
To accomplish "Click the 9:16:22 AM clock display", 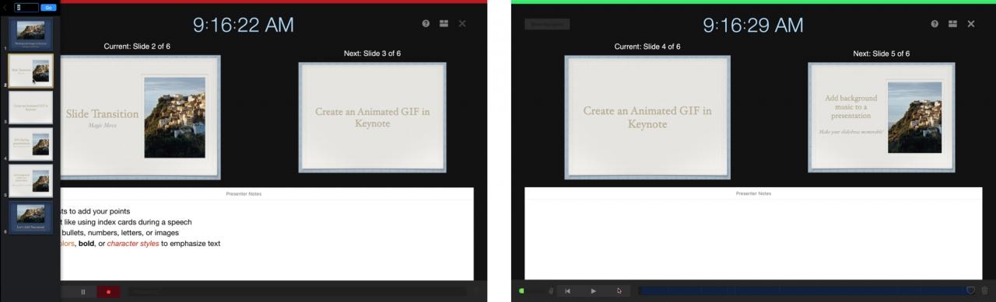I will 244,25.
